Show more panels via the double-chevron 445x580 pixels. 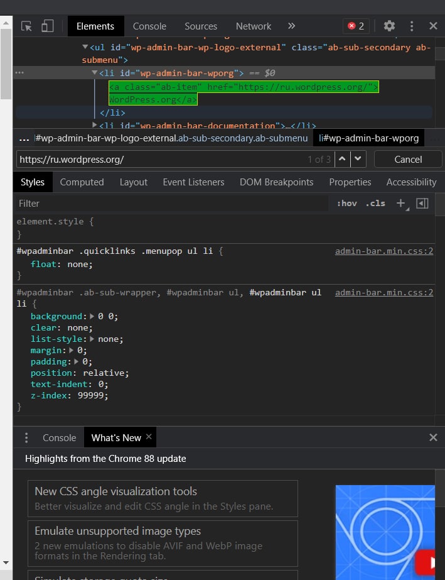(x=291, y=26)
